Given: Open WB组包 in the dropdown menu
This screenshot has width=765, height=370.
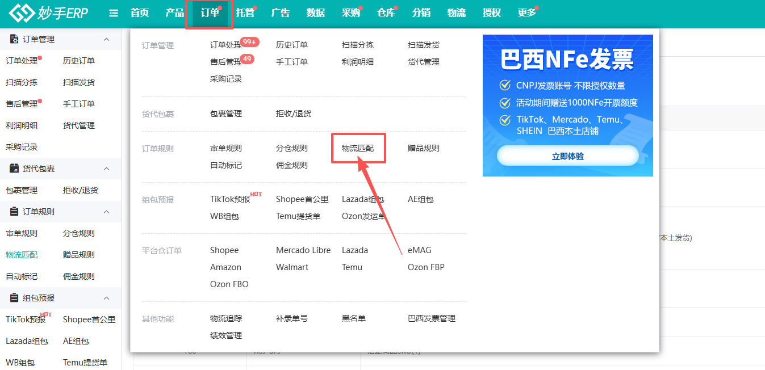Looking at the screenshot, I should point(224,216).
